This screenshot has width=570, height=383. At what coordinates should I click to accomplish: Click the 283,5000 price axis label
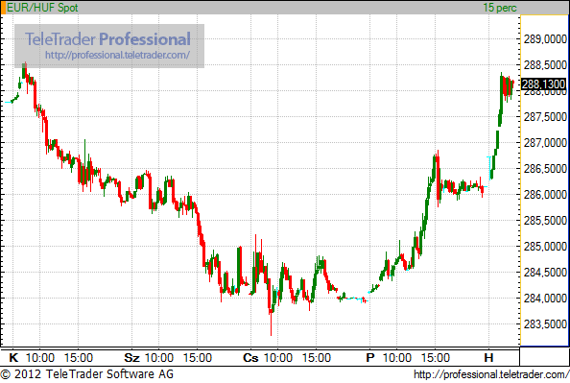(x=545, y=324)
